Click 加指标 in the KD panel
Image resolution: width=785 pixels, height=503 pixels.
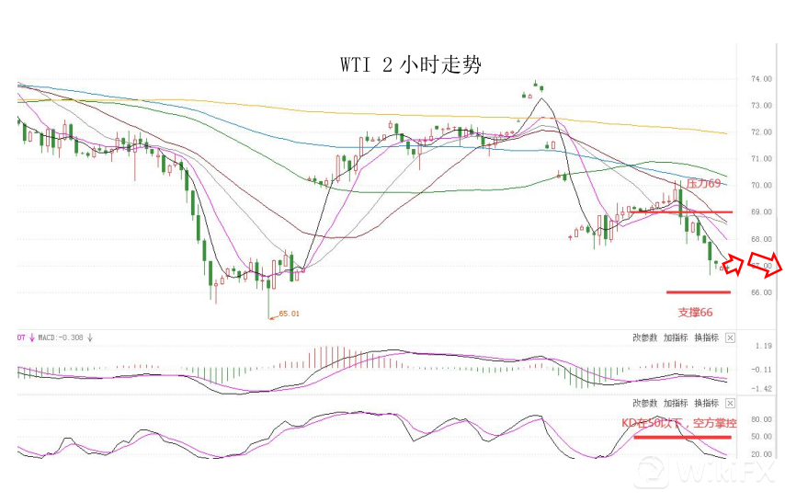[x=676, y=404]
